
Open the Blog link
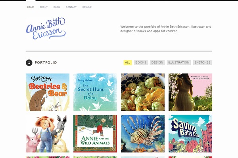[x=57, y=7]
